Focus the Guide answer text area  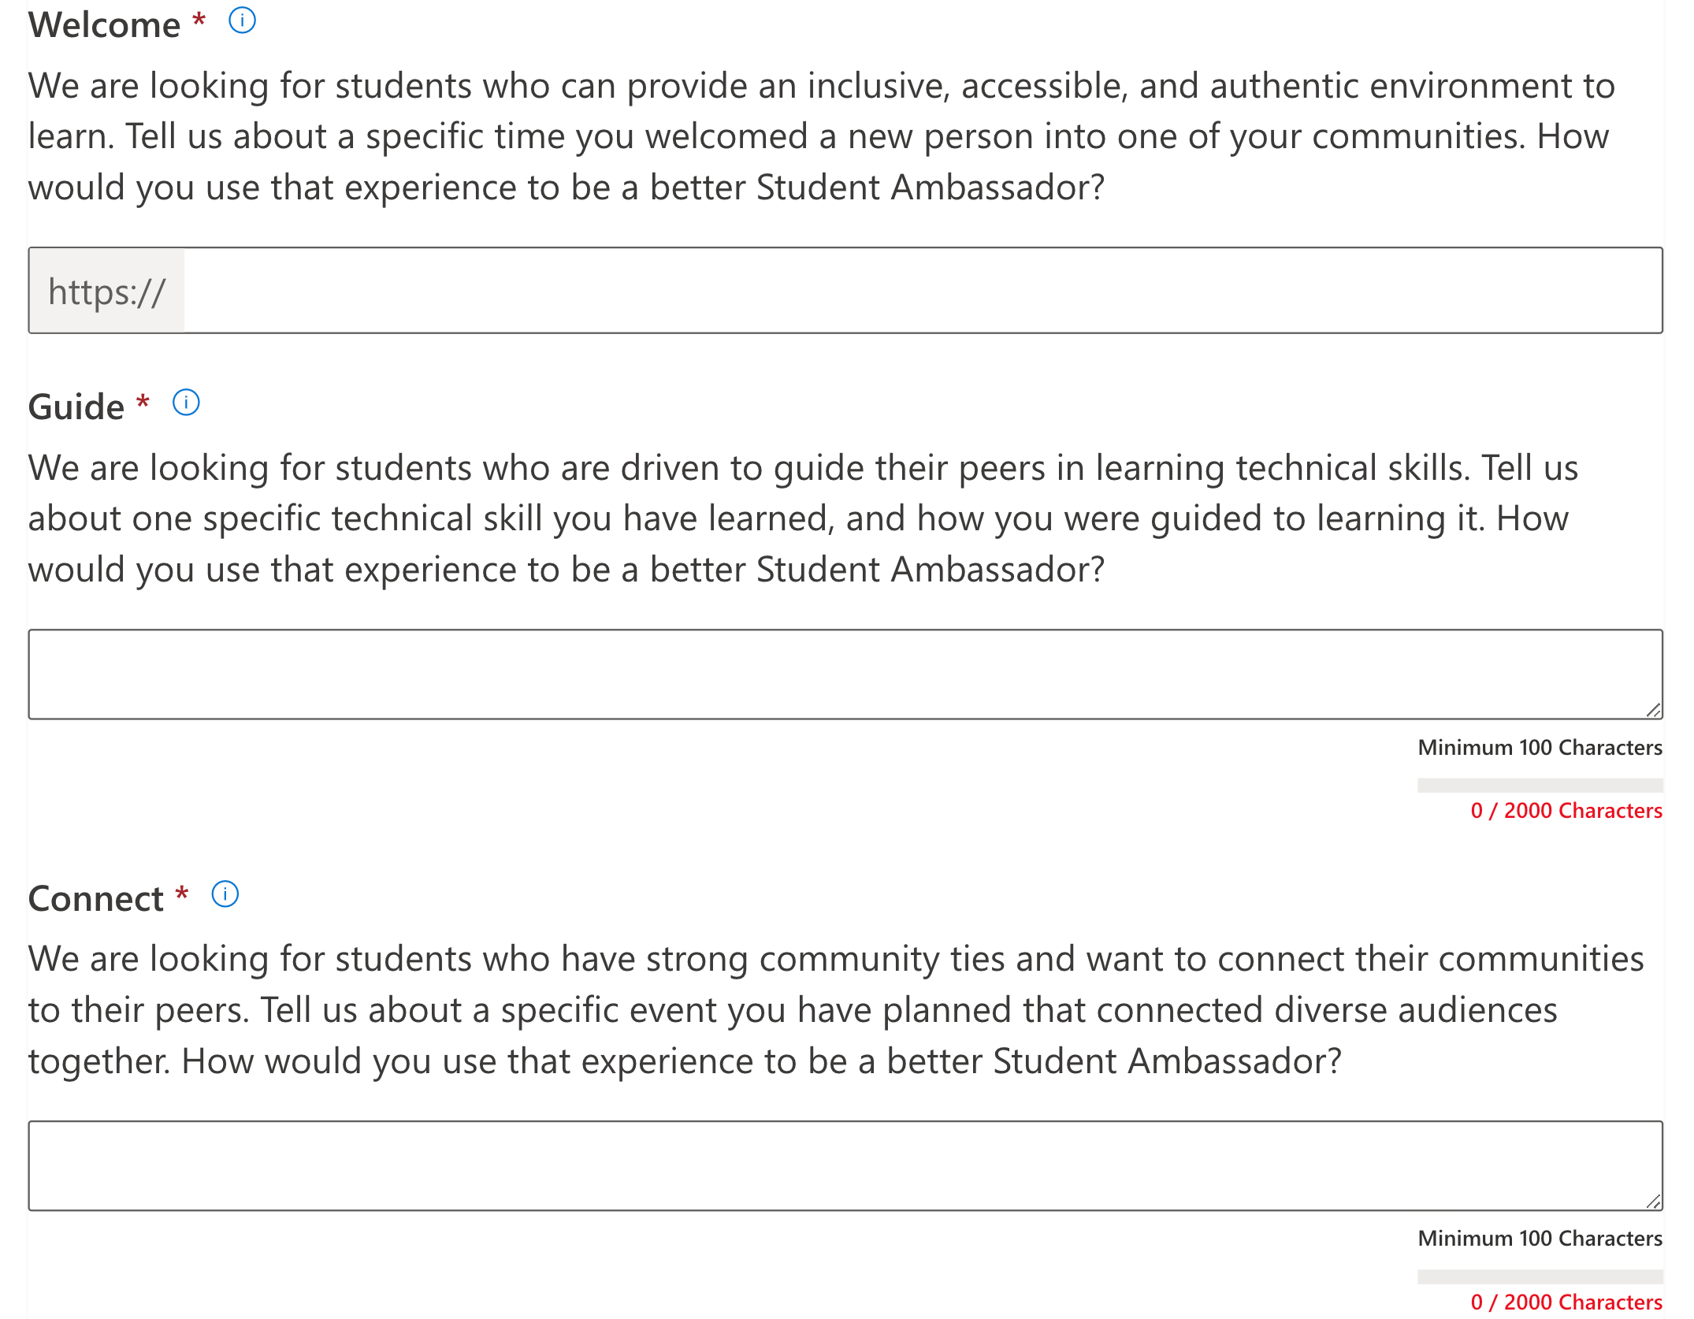(x=845, y=674)
